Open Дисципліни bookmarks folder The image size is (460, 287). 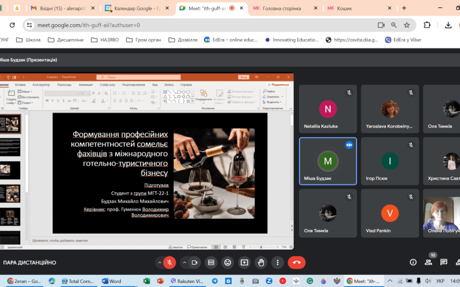click(66, 40)
